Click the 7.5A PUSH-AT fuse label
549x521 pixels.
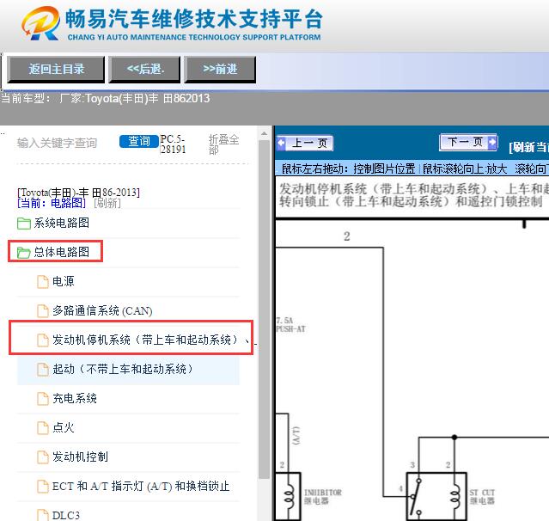[x=290, y=325]
